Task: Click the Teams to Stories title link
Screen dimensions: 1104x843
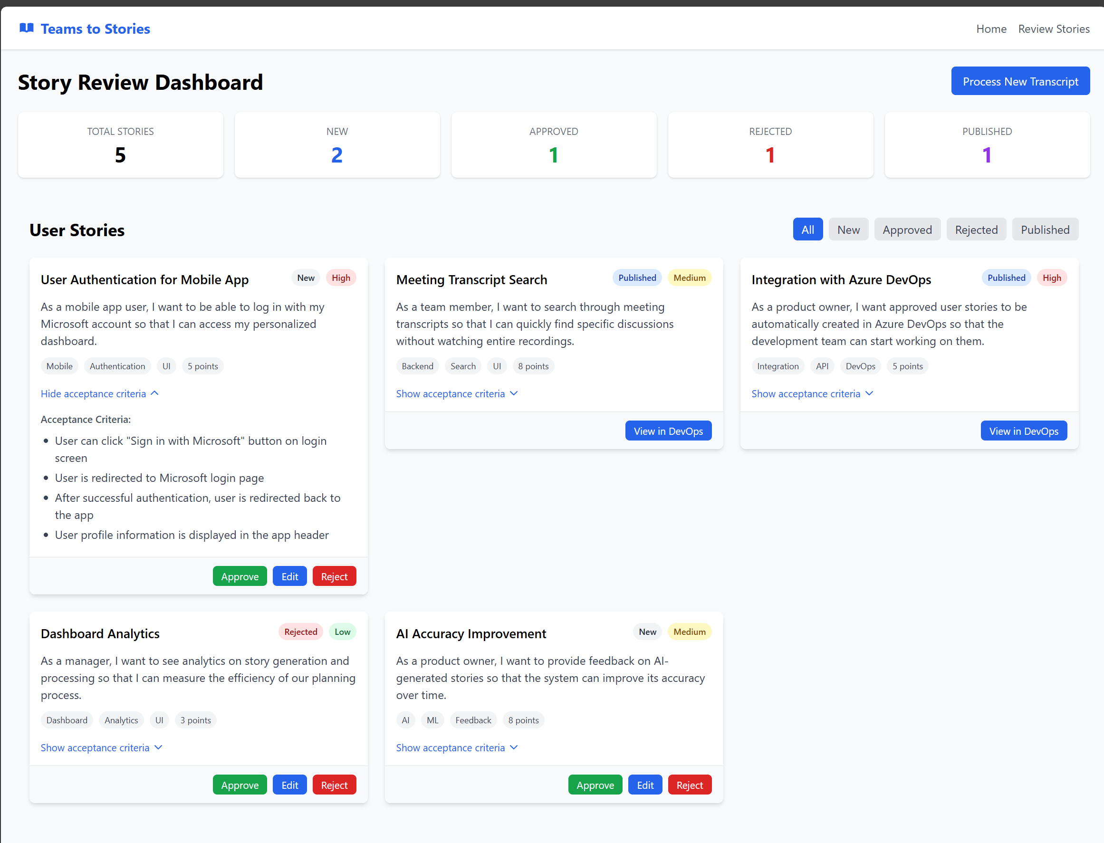Action: tap(96, 29)
